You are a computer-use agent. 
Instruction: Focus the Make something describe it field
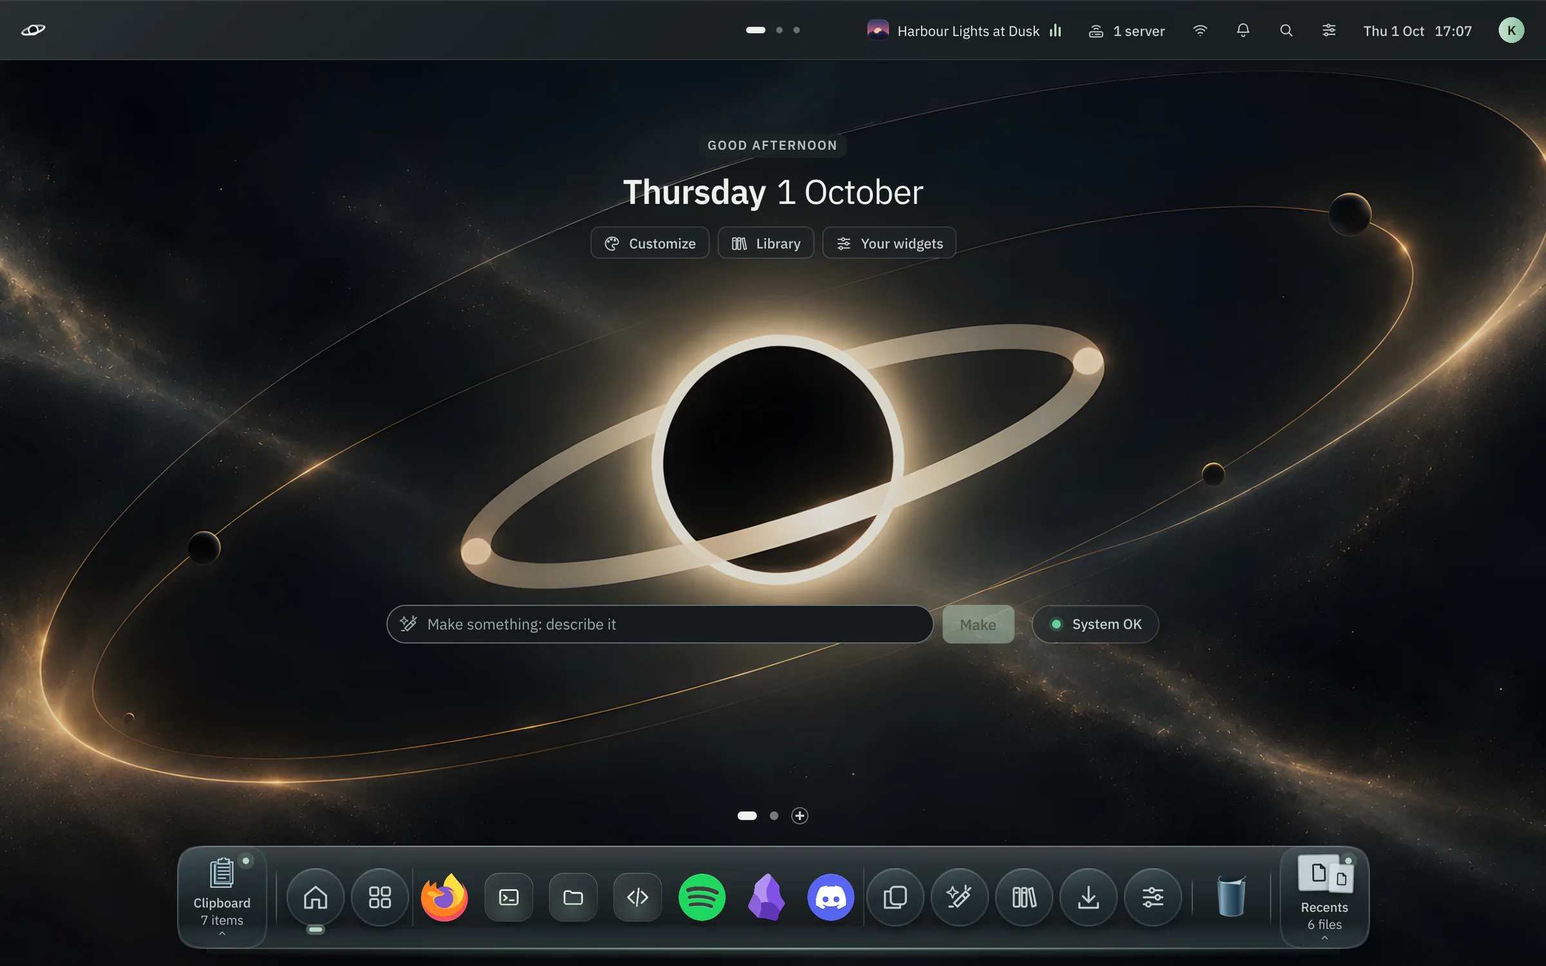(660, 624)
